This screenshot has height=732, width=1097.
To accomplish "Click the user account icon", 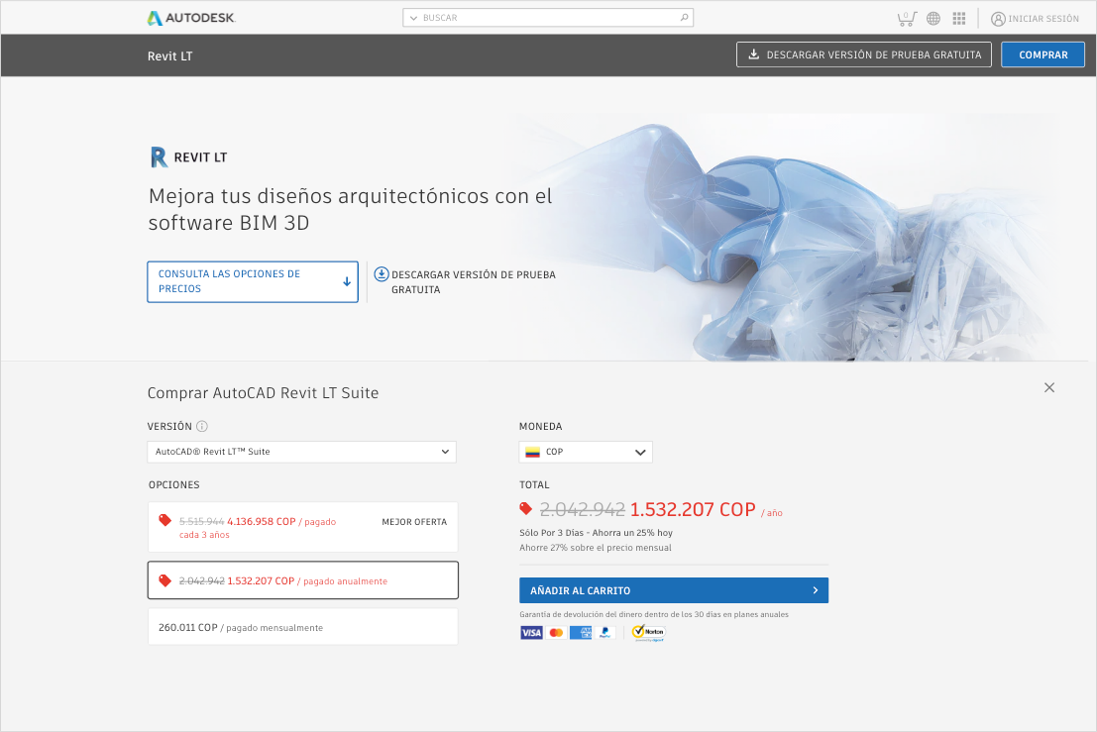I will click(998, 19).
